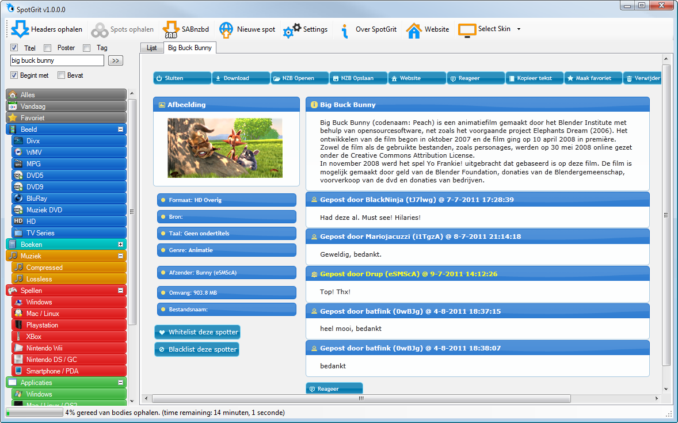Click the NZB Openen button

300,78
